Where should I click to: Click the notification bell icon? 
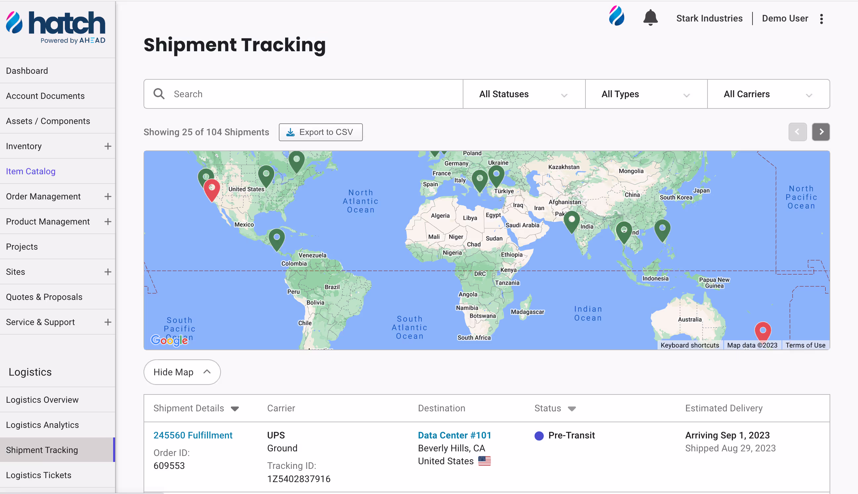[x=650, y=18]
